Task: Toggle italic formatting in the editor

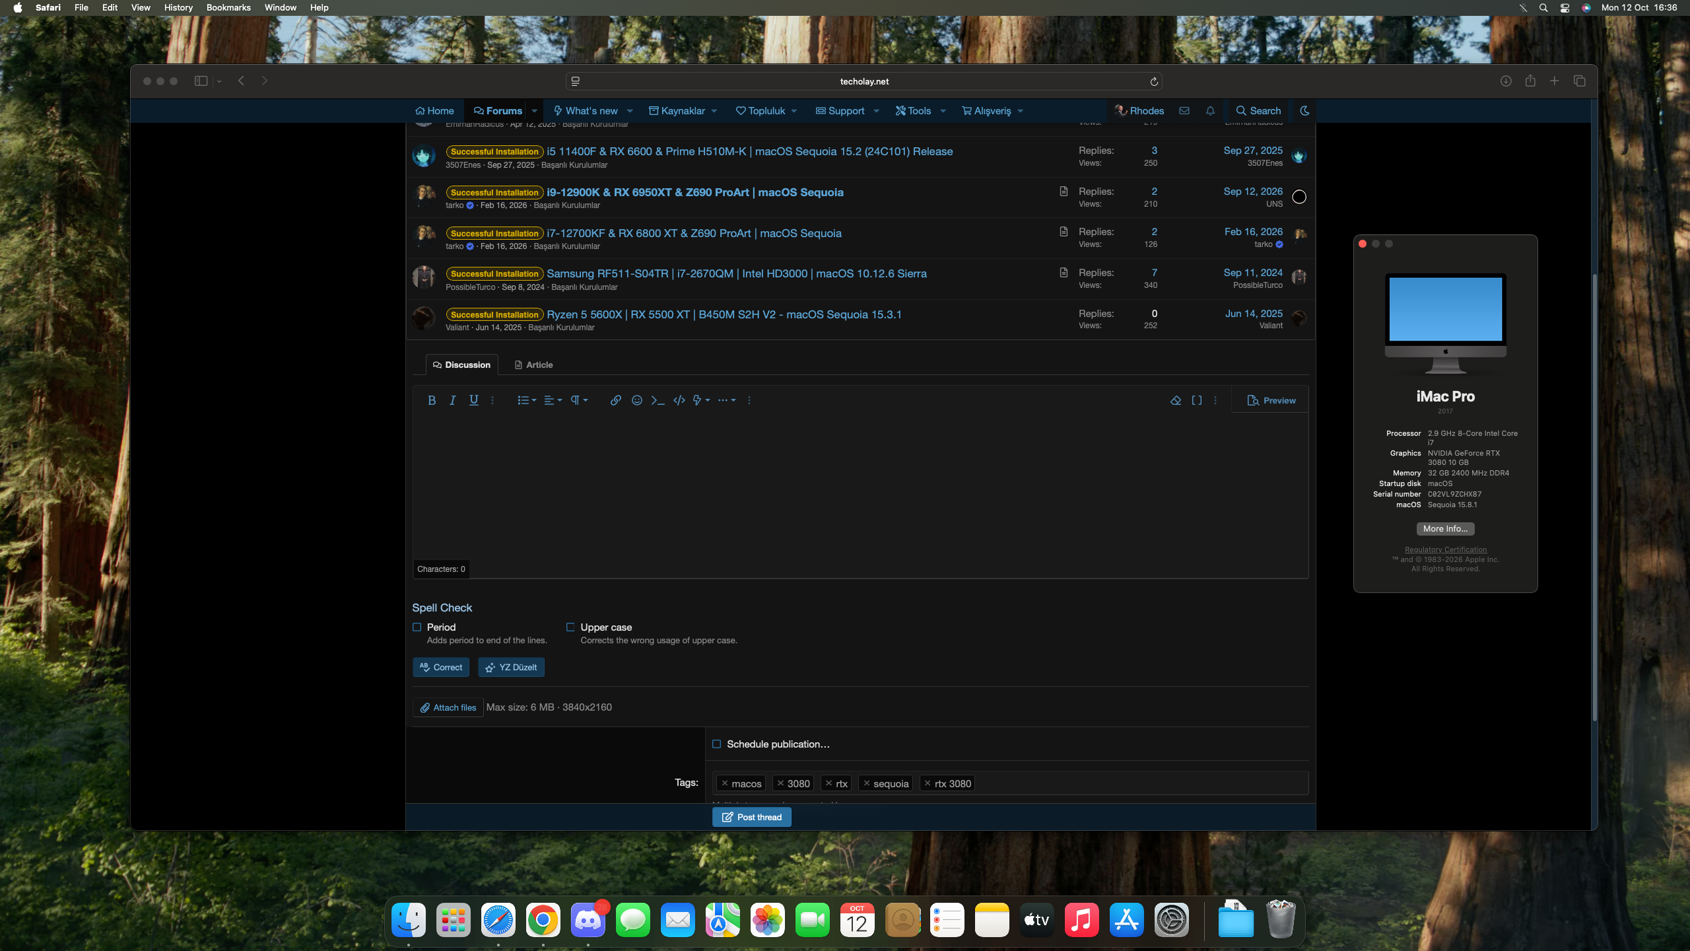Action: pyautogui.click(x=453, y=400)
